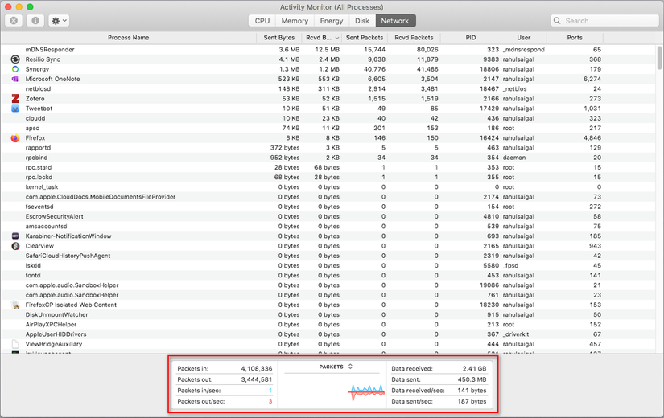
Task: Click 12.5 MB received bytes for mDNSResponder
Action: 327,50
